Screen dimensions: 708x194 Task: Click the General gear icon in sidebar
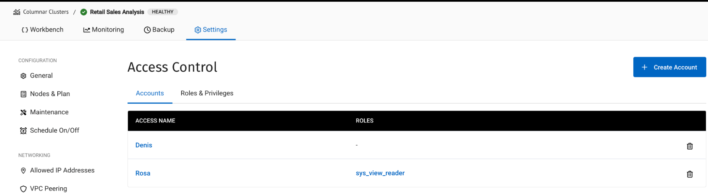(x=23, y=76)
